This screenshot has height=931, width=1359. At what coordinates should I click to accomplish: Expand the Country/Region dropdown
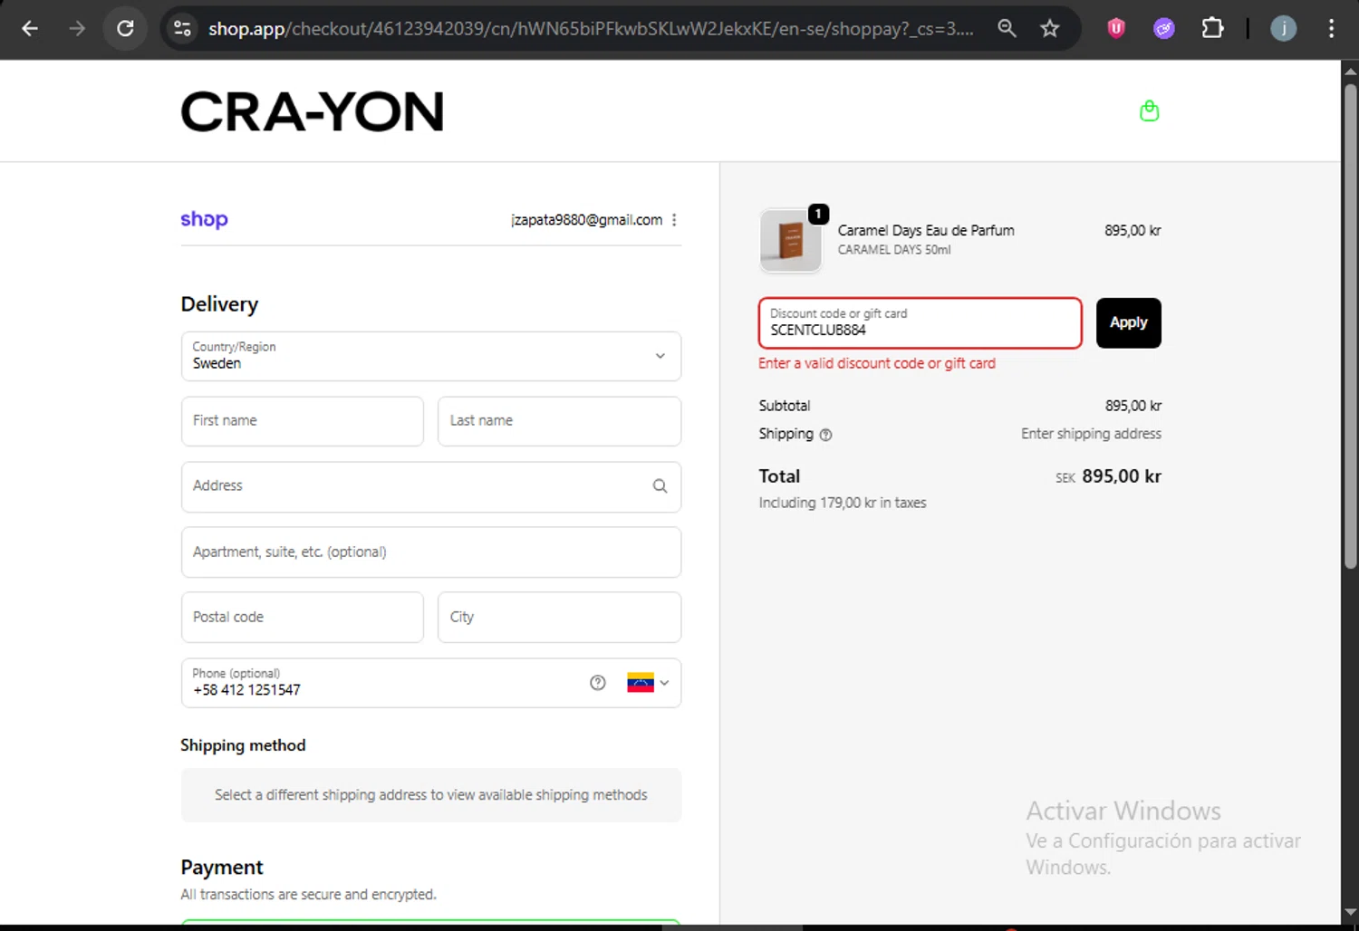click(431, 356)
